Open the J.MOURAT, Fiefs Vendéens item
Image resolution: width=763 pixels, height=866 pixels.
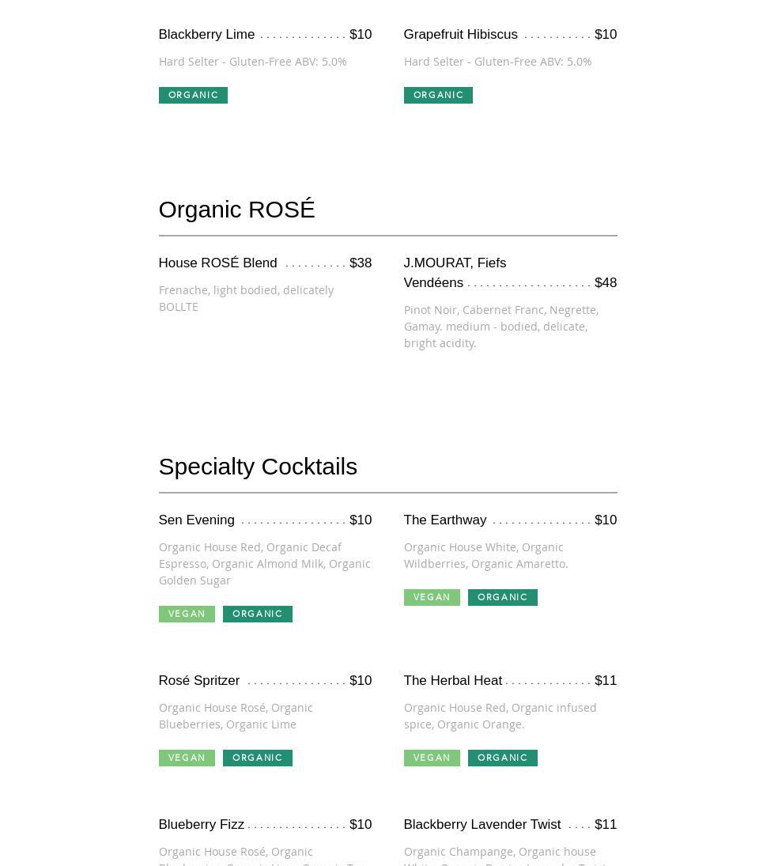[x=455, y=273]
